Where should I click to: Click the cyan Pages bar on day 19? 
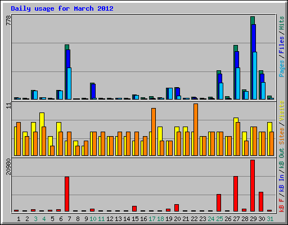[170, 93]
